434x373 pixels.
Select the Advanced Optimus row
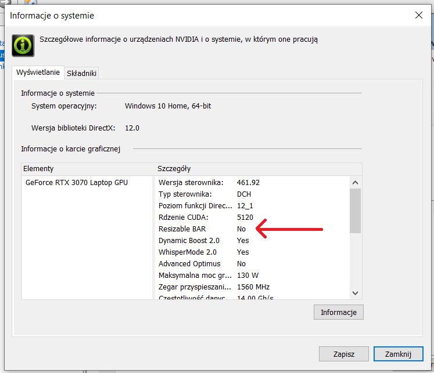tap(252, 264)
